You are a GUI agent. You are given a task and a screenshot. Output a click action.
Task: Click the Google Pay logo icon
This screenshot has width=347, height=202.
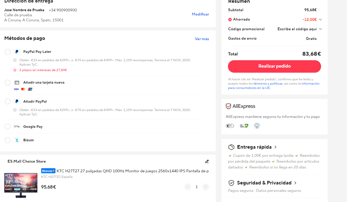[17, 127]
